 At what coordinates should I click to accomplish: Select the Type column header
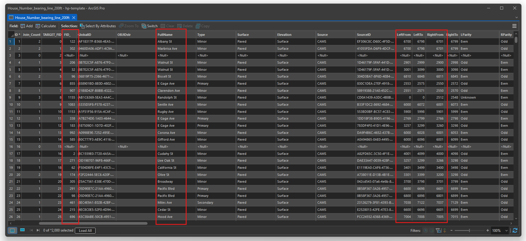pyautogui.click(x=216, y=35)
